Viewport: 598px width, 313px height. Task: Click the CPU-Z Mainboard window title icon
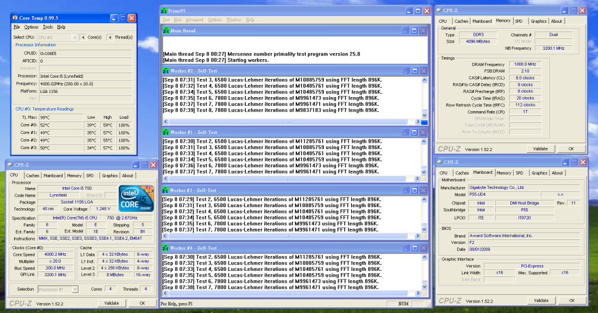[440, 162]
